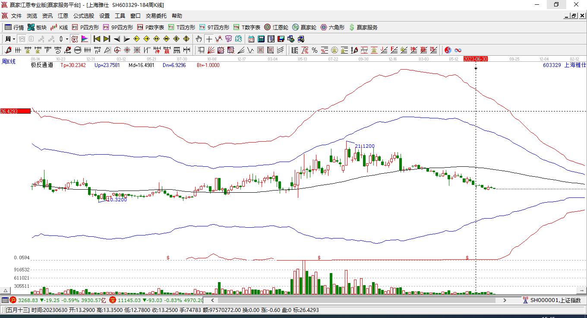
Task: Open the 资讯 menu
Action: tap(47, 16)
